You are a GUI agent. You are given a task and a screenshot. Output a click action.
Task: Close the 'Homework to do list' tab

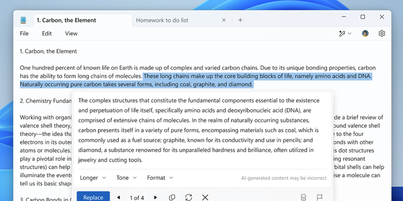click(x=224, y=20)
